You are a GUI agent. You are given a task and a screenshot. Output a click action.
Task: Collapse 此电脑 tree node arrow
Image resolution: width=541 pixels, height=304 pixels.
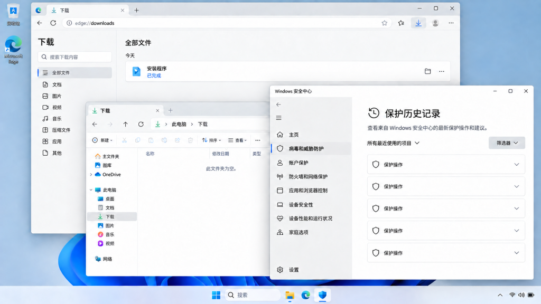tap(91, 190)
